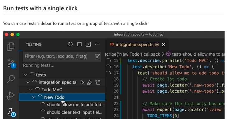Click the running spinner at line 17 gutter
228x119 pixels.
tap(108, 73)
